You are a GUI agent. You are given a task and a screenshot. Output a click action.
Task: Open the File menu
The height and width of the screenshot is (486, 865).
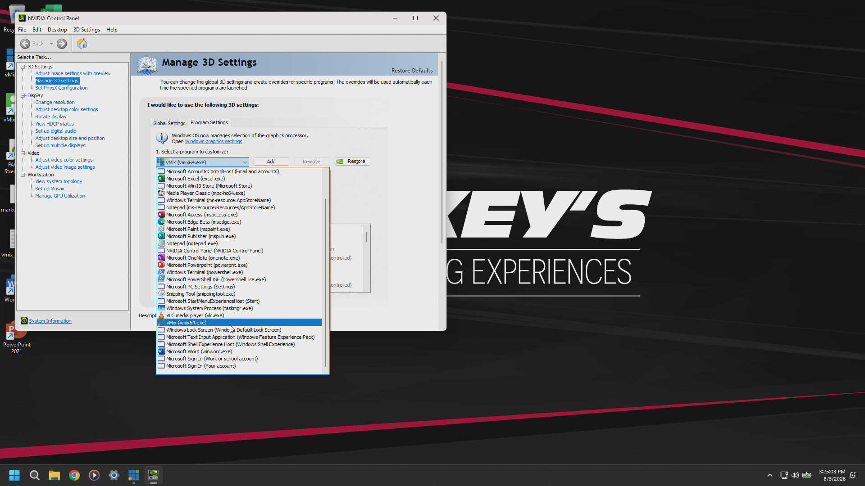point(22,30)
